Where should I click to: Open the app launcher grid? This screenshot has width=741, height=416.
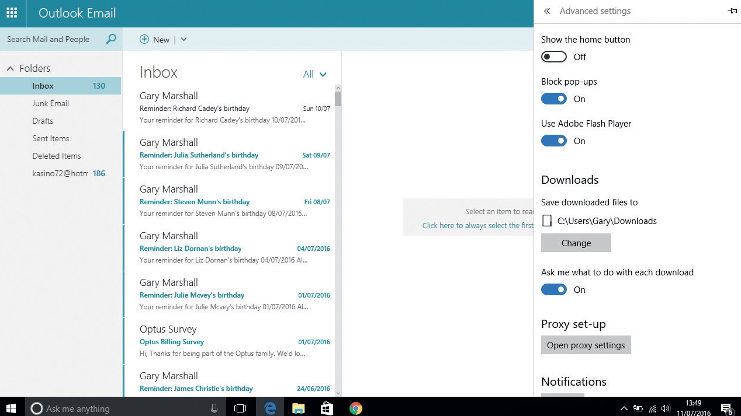coord(11,13)
